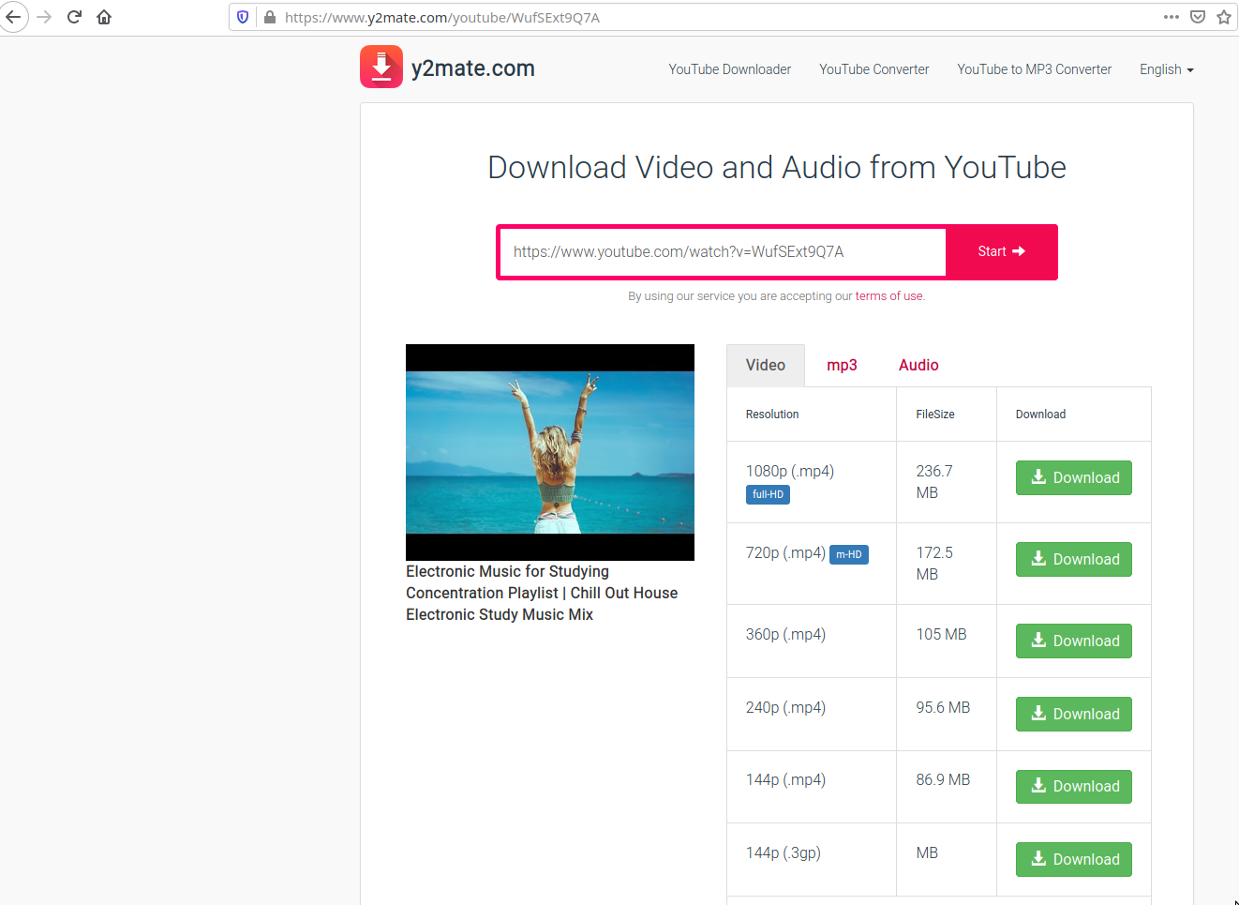Download the 144p (.3gp) video
The width and height of the screenshot is (1239, 905).
click(1074, 860)
